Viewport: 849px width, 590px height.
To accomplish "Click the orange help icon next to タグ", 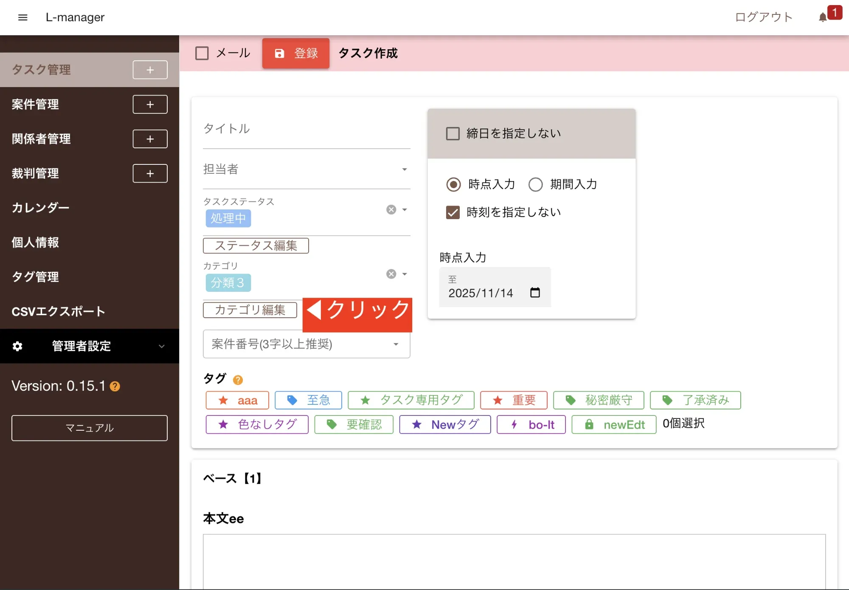I will (238, 380).
